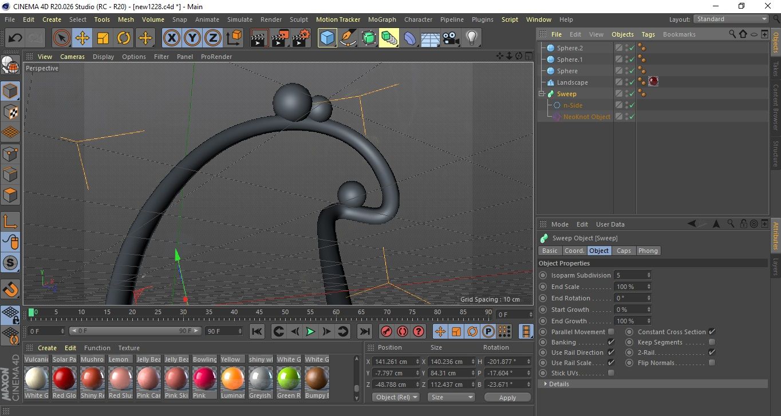Switch to Polygons mode in left toolbar
The height and width of the screenshot is (416, 781).
[x=10, y=195]
